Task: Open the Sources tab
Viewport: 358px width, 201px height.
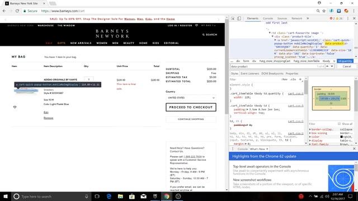Action: pyautogui.click(x=282, y=18)
